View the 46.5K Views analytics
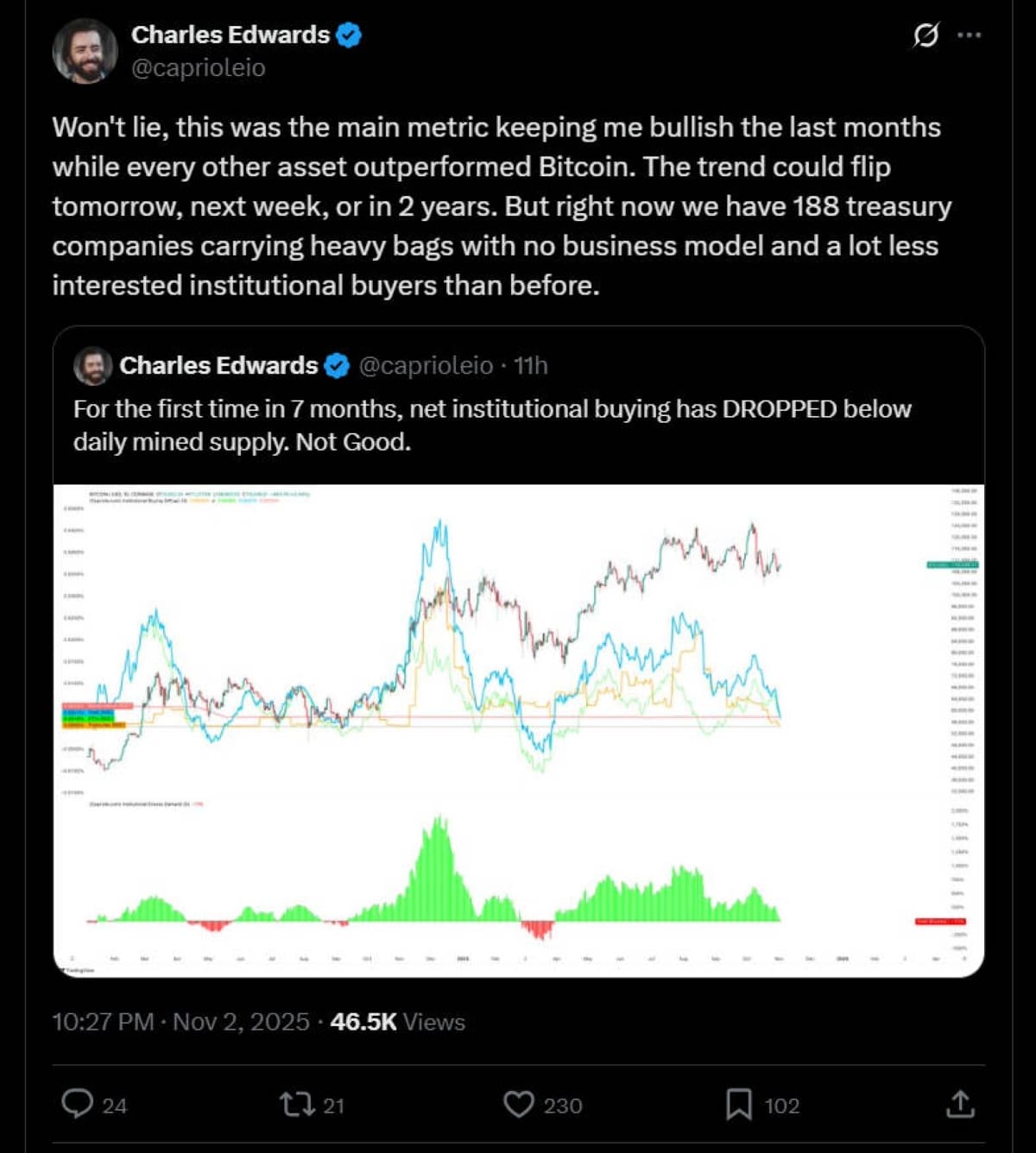Screen dimensions: 1036x1153 397,1022
